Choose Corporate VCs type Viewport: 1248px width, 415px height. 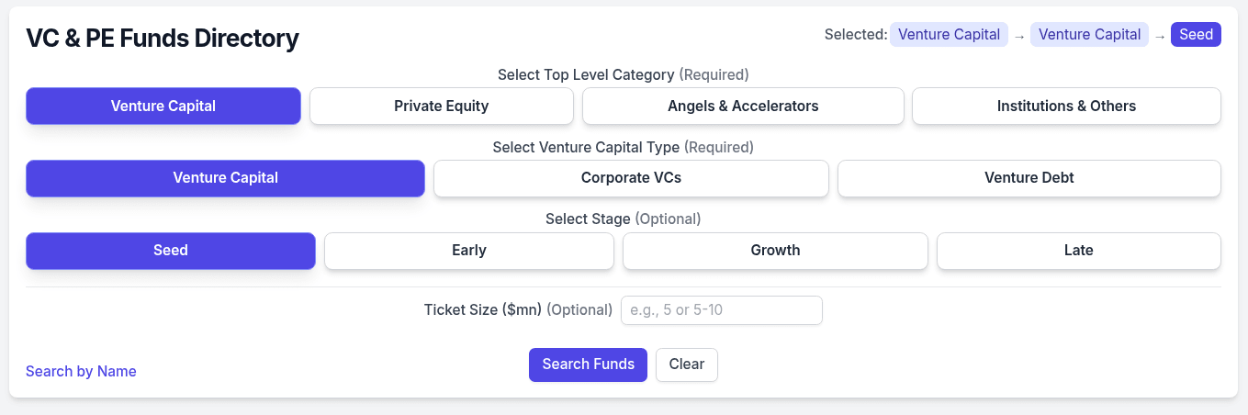631,178
